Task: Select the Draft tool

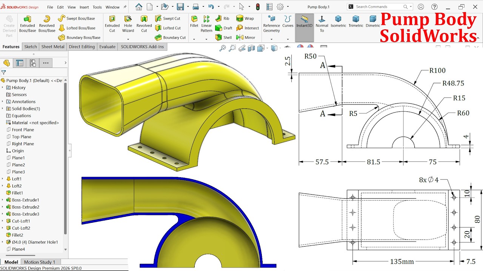Action: pos(224,28)
